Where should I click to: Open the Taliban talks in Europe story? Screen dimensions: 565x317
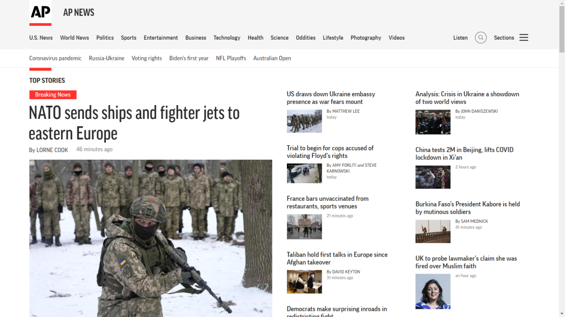338,258
